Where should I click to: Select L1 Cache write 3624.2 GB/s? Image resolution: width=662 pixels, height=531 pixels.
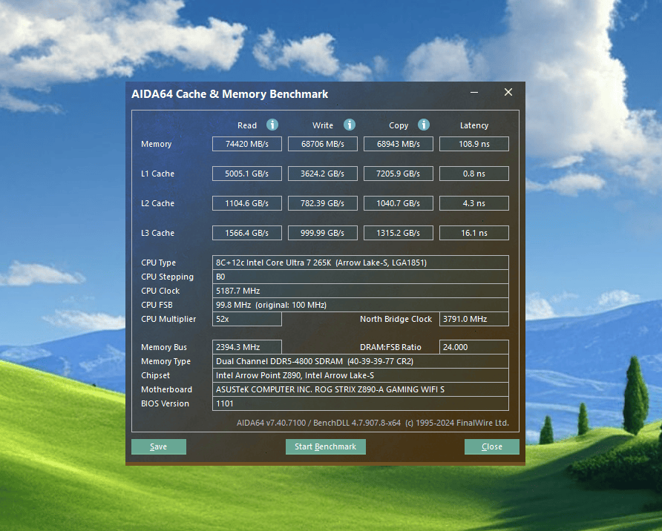(323, 174)
